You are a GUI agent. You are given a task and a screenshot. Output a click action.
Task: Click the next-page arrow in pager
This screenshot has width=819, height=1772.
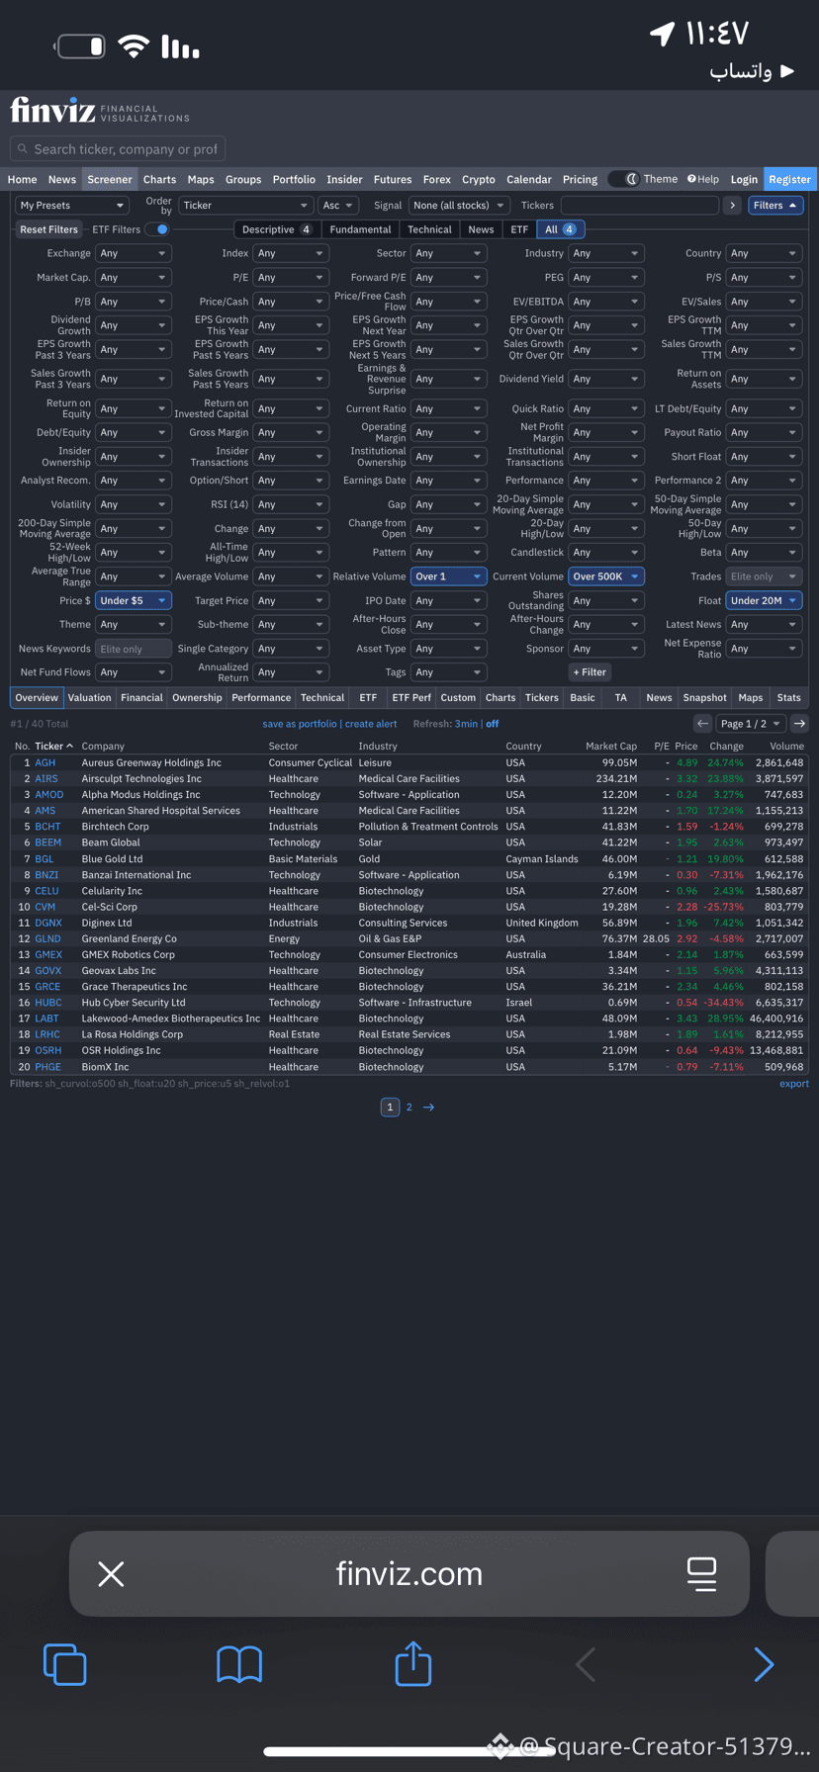coord(799,724)
